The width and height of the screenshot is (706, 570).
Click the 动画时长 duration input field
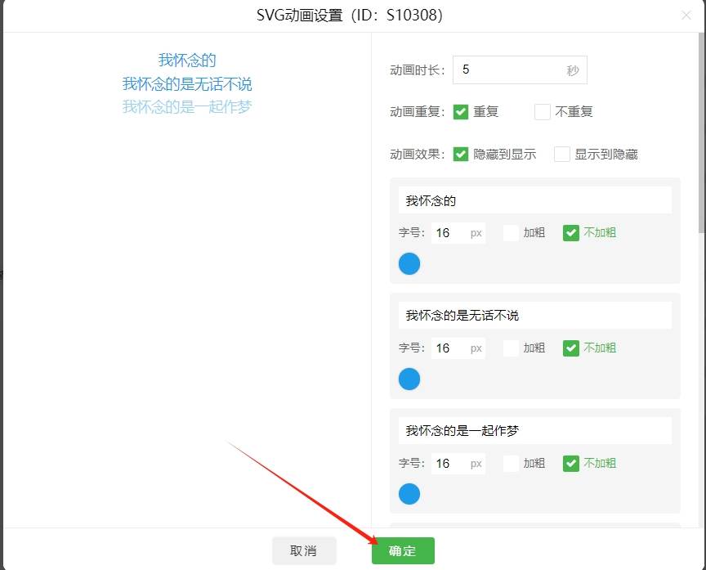(507, 70)
